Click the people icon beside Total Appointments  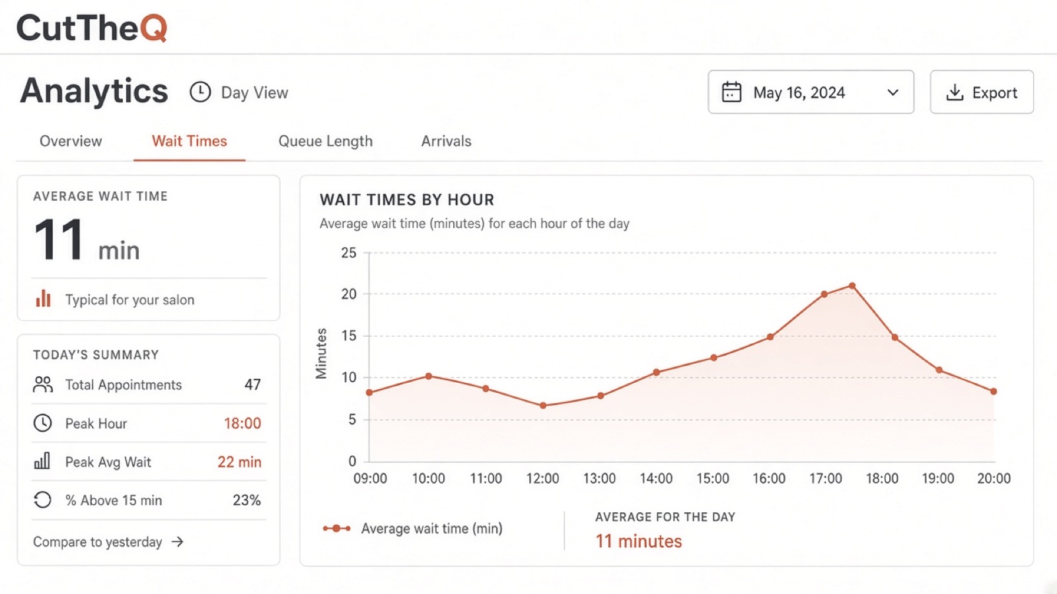43,385
